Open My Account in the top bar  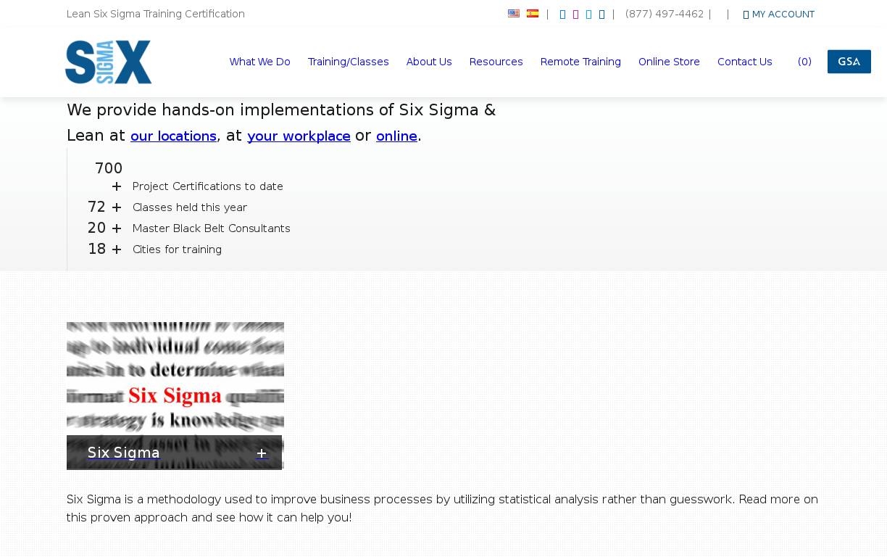tap(778, 15)
